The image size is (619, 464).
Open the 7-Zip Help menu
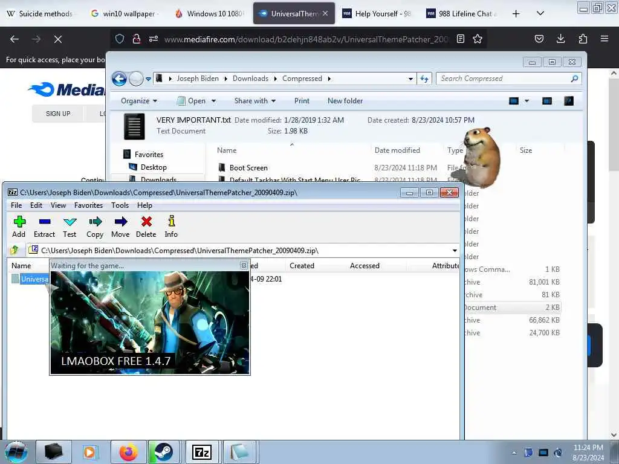click(x=144, y=205)
